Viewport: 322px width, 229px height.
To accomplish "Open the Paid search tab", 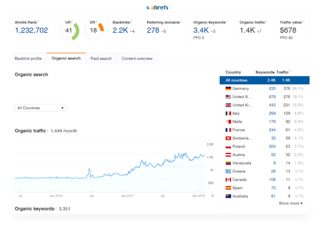I will (101, 59).
